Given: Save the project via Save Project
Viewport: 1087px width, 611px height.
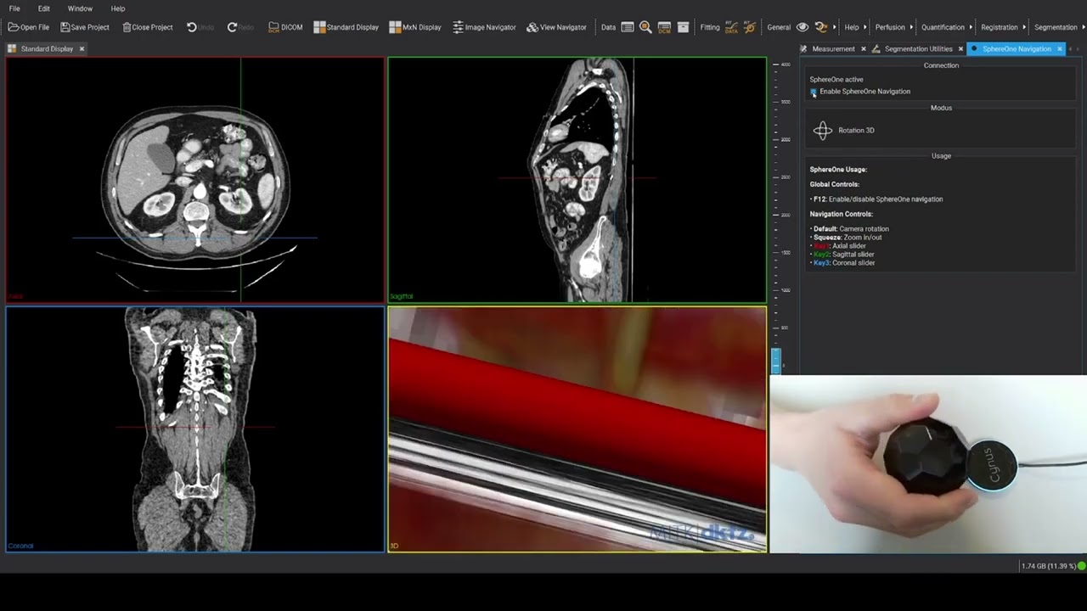Looking at the screenshot, I should coord(85,27).
